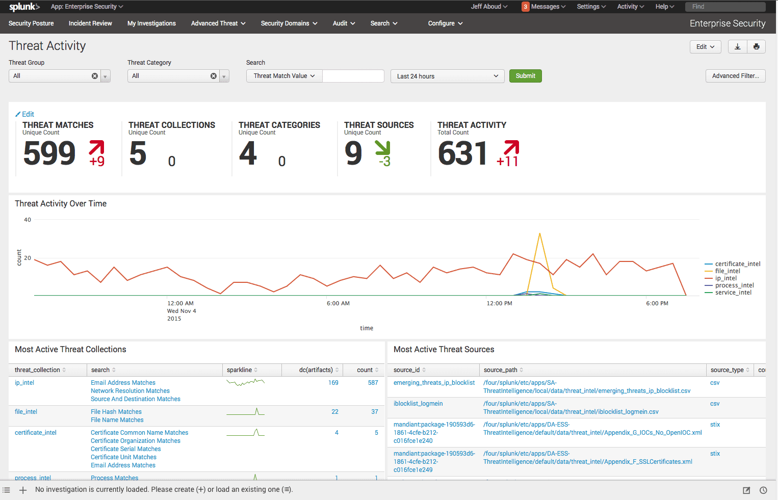The width and height of the screenshot is (778, 500).
Task: Open Advanced Filter
Action: 735,76
